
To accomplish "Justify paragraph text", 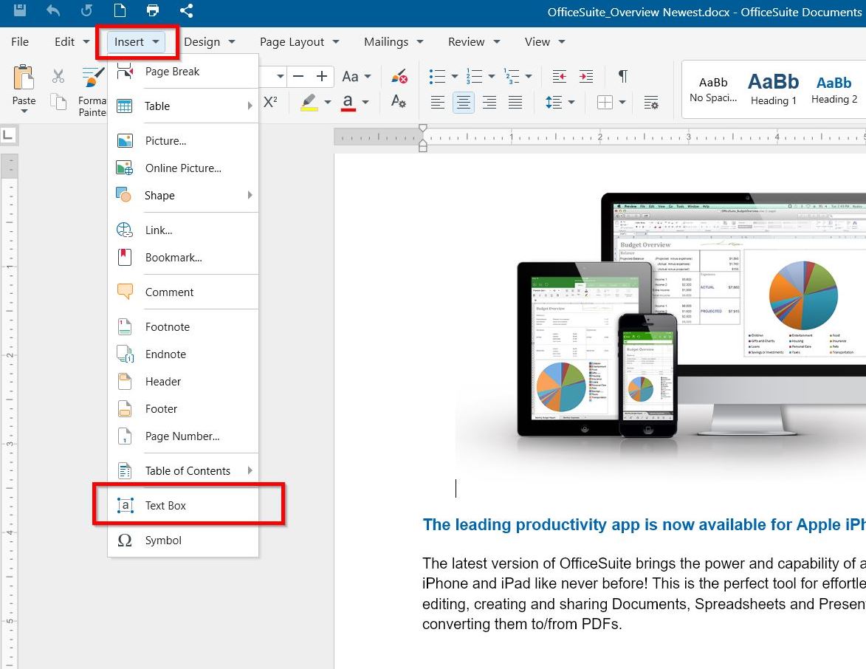I will (515, 102).
